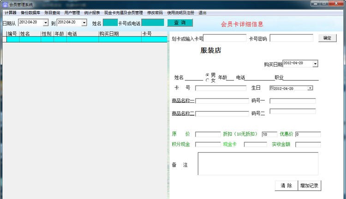Viewport: 346px width, 199px height.
Task: Click the 卡号 column header in table
Action: click(154, 34)
